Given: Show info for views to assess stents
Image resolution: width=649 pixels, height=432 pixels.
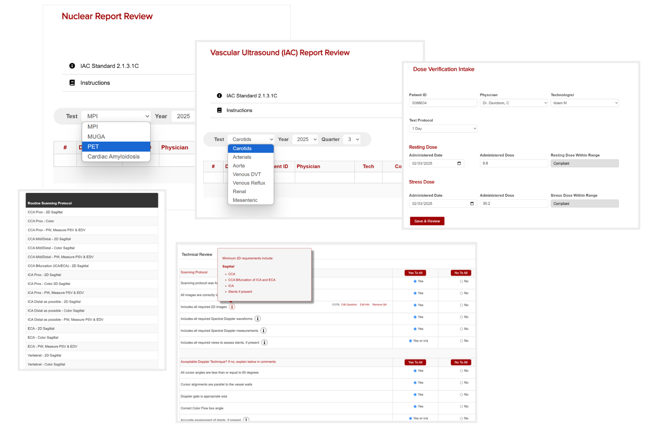Looking at the screenshot, I should (x=264, y=343).
